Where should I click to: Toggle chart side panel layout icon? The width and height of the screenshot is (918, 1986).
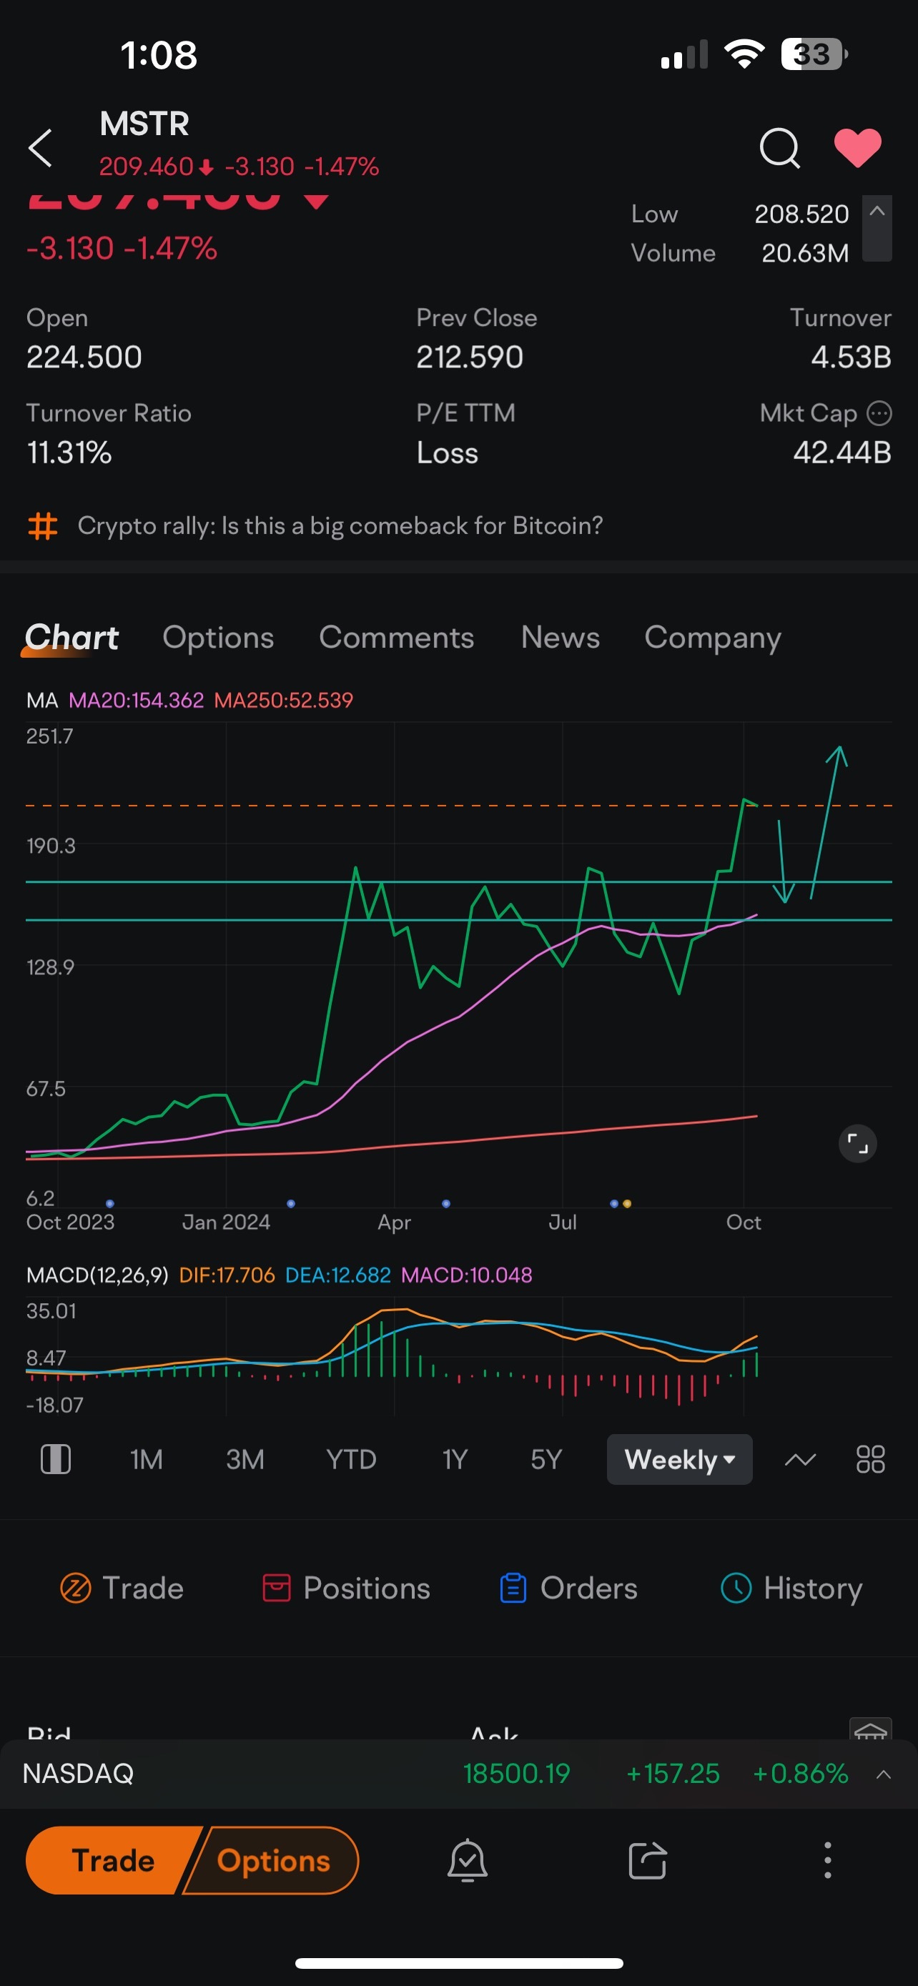click(56, 1459)
